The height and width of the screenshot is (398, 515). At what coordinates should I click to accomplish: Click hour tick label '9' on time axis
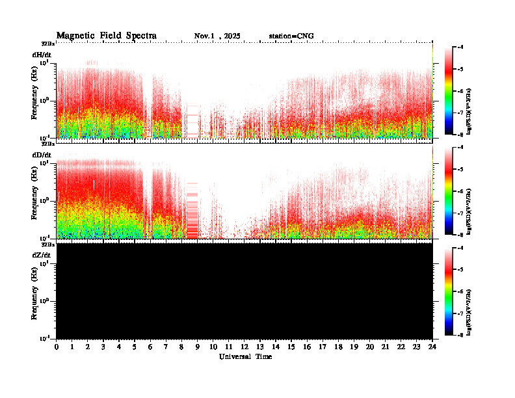pos(198,347)
